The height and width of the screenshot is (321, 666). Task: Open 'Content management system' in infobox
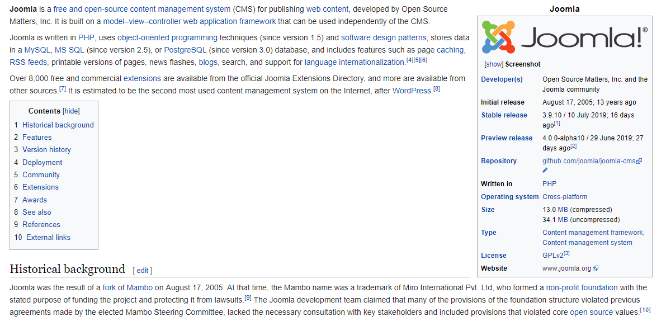[587, 243]
